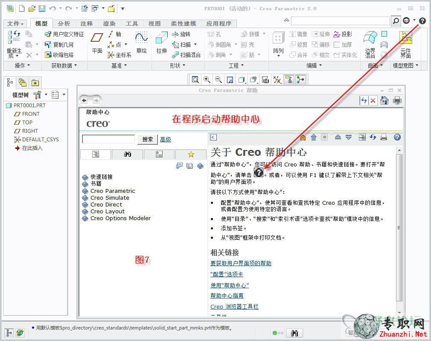This screenshot has width=431, height=341.
Task: Click the 用户定义特征 (User-Defined Feature) tool
Action: [64, 34]
